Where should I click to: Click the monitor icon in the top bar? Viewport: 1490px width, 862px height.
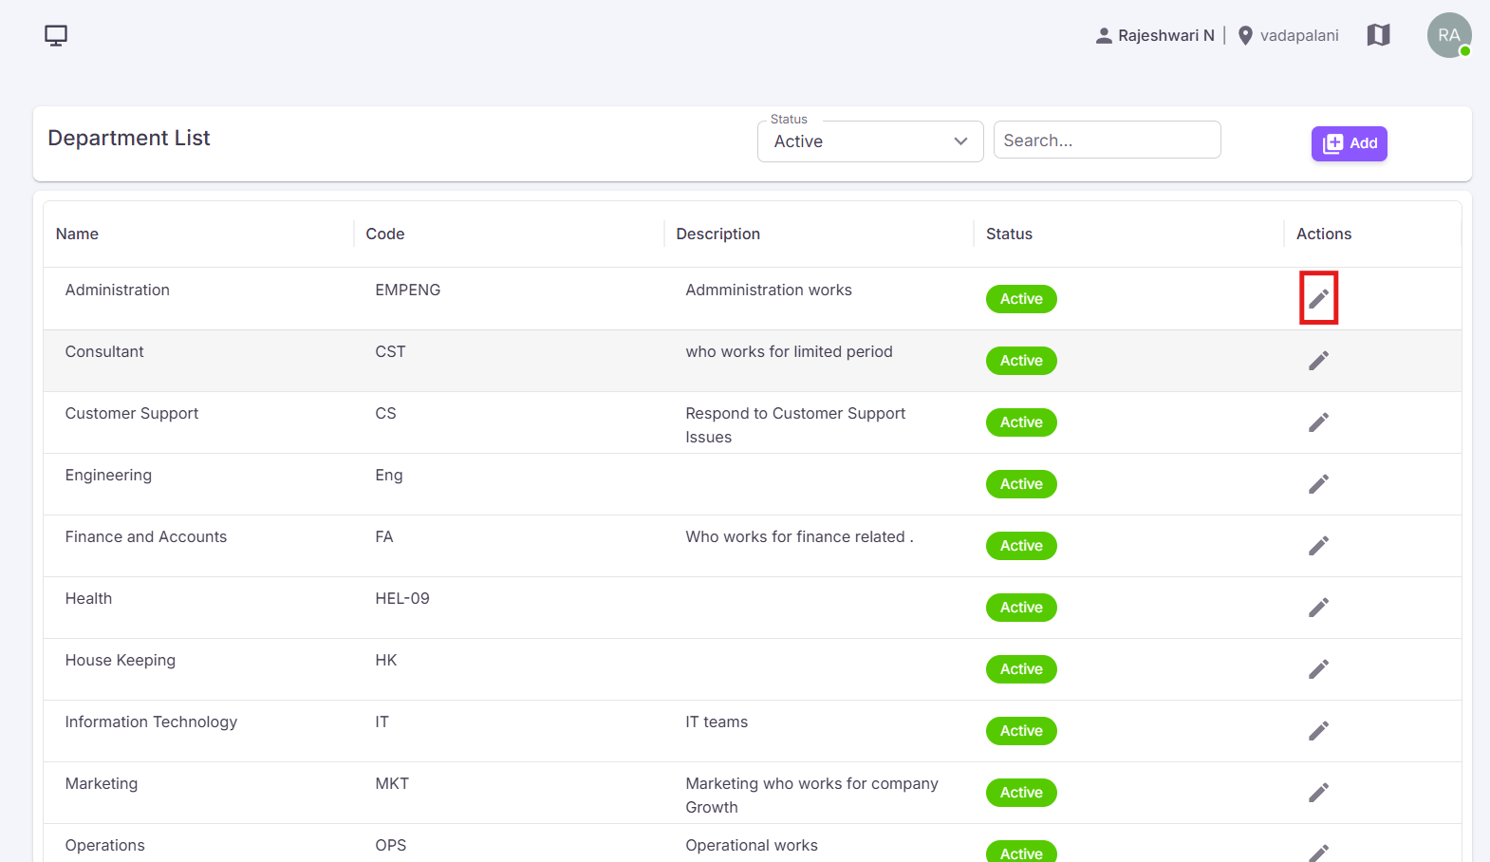[x=56, y=36]
